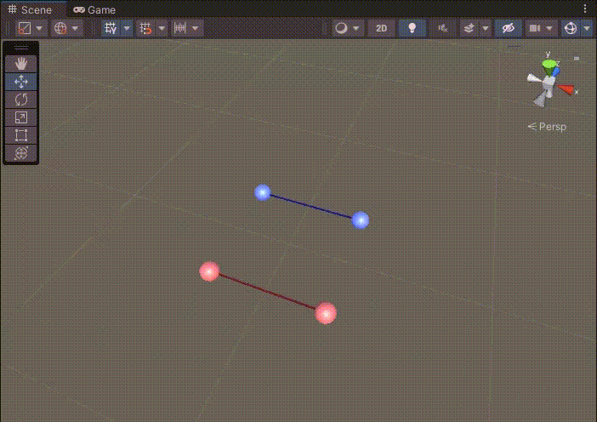Open the grid snapping dropdown arrow
The image size is (597, 422).
[162, 28]
